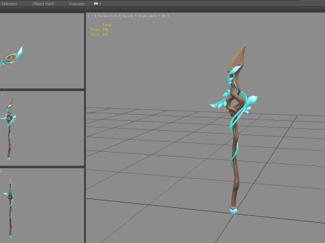
Task: Click the Polys count statistic
Action: point(100,30)
